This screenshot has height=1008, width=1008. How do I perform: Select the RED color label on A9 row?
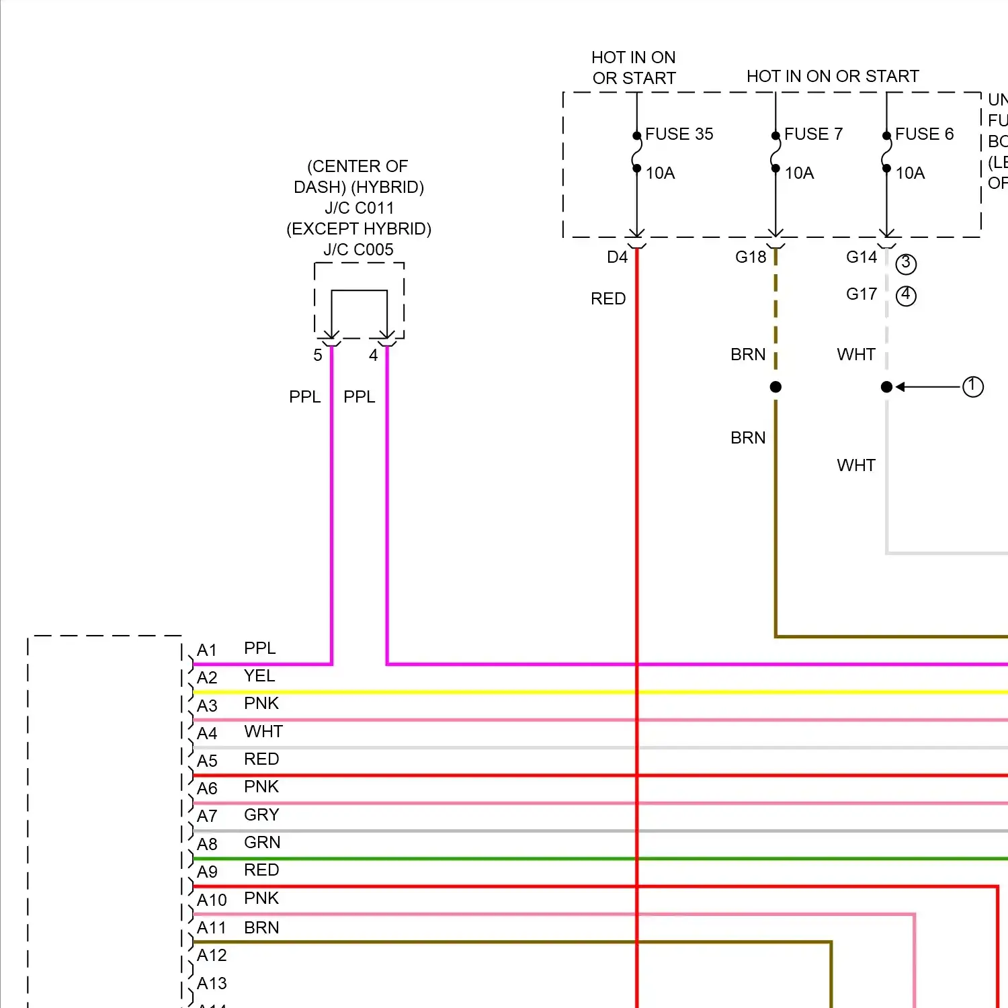point(261,870)
